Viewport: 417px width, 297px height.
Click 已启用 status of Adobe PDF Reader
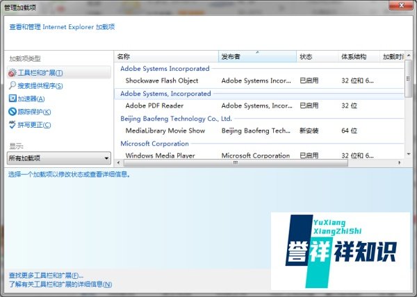309,105
